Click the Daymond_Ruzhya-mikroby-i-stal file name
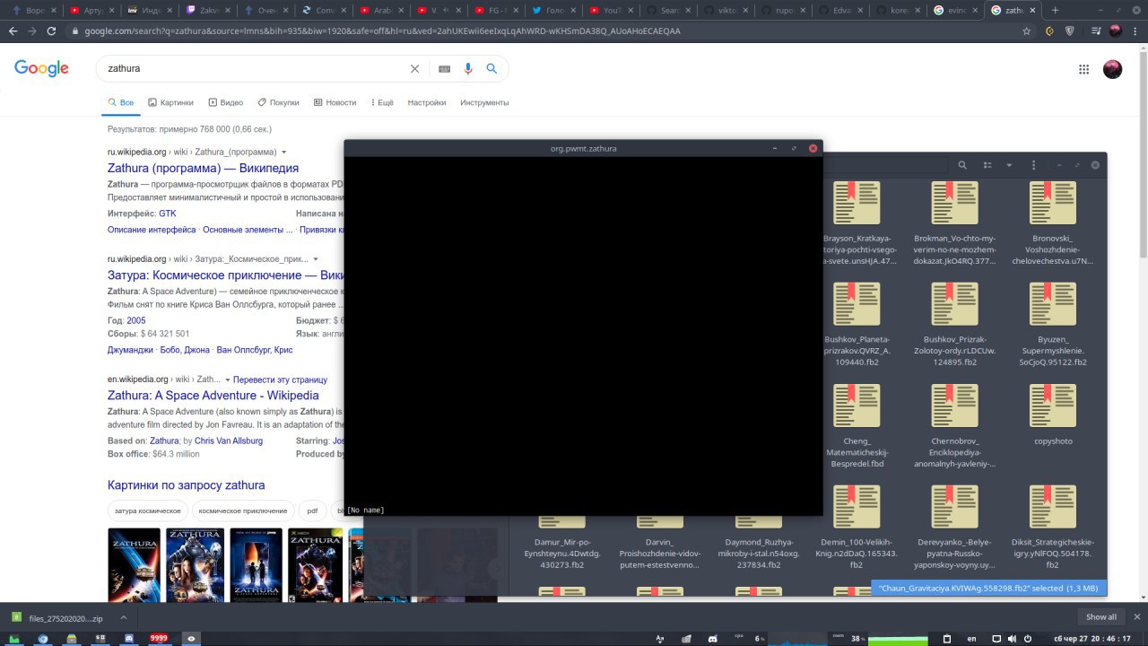The width and height of the screenshot is (1148, 646). pos(758,554)
